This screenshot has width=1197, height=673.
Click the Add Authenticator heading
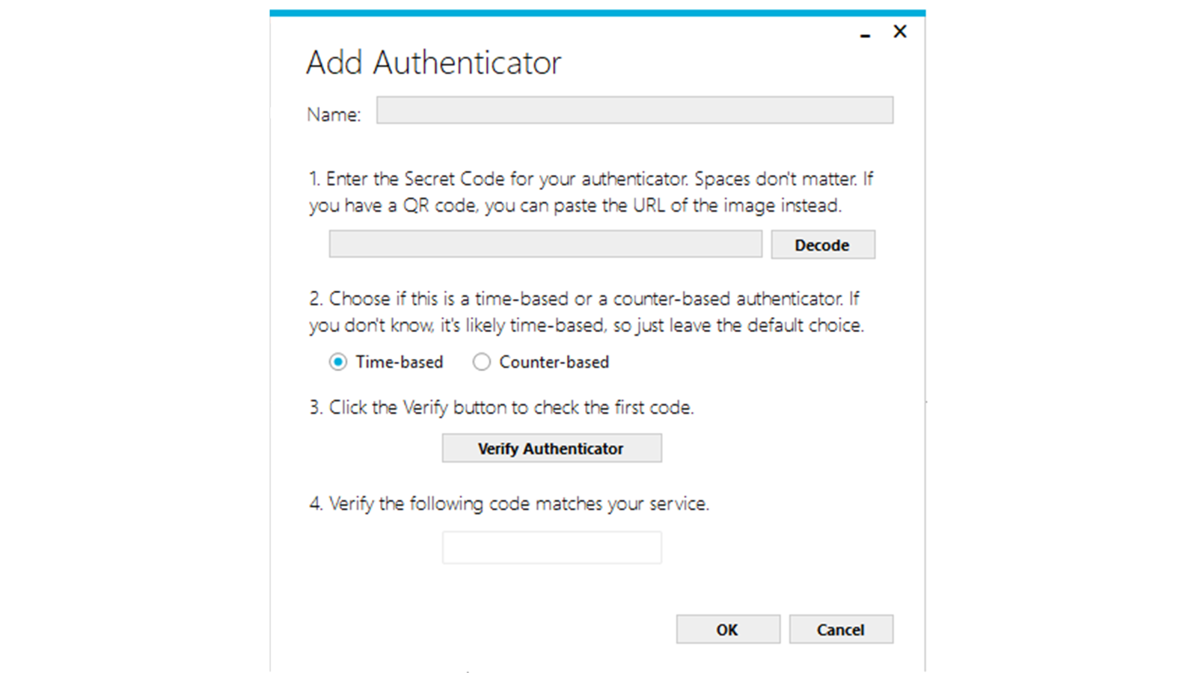(x=433, y=63)
